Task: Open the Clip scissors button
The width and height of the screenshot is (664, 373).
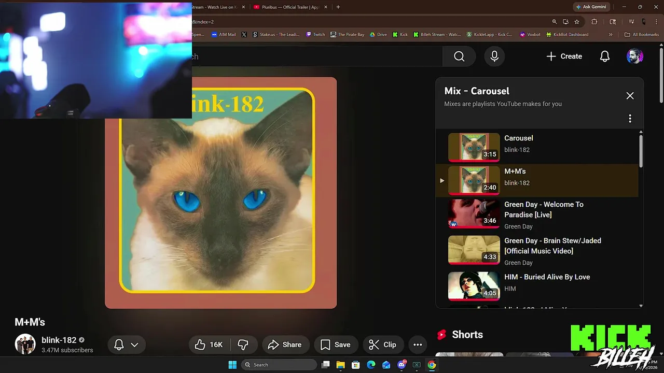Action: click(x=382, y=345)
